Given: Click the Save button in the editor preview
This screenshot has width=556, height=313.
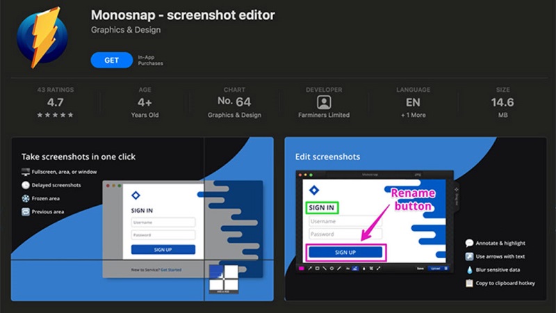Looking at the screenshot, I should 420,268.
